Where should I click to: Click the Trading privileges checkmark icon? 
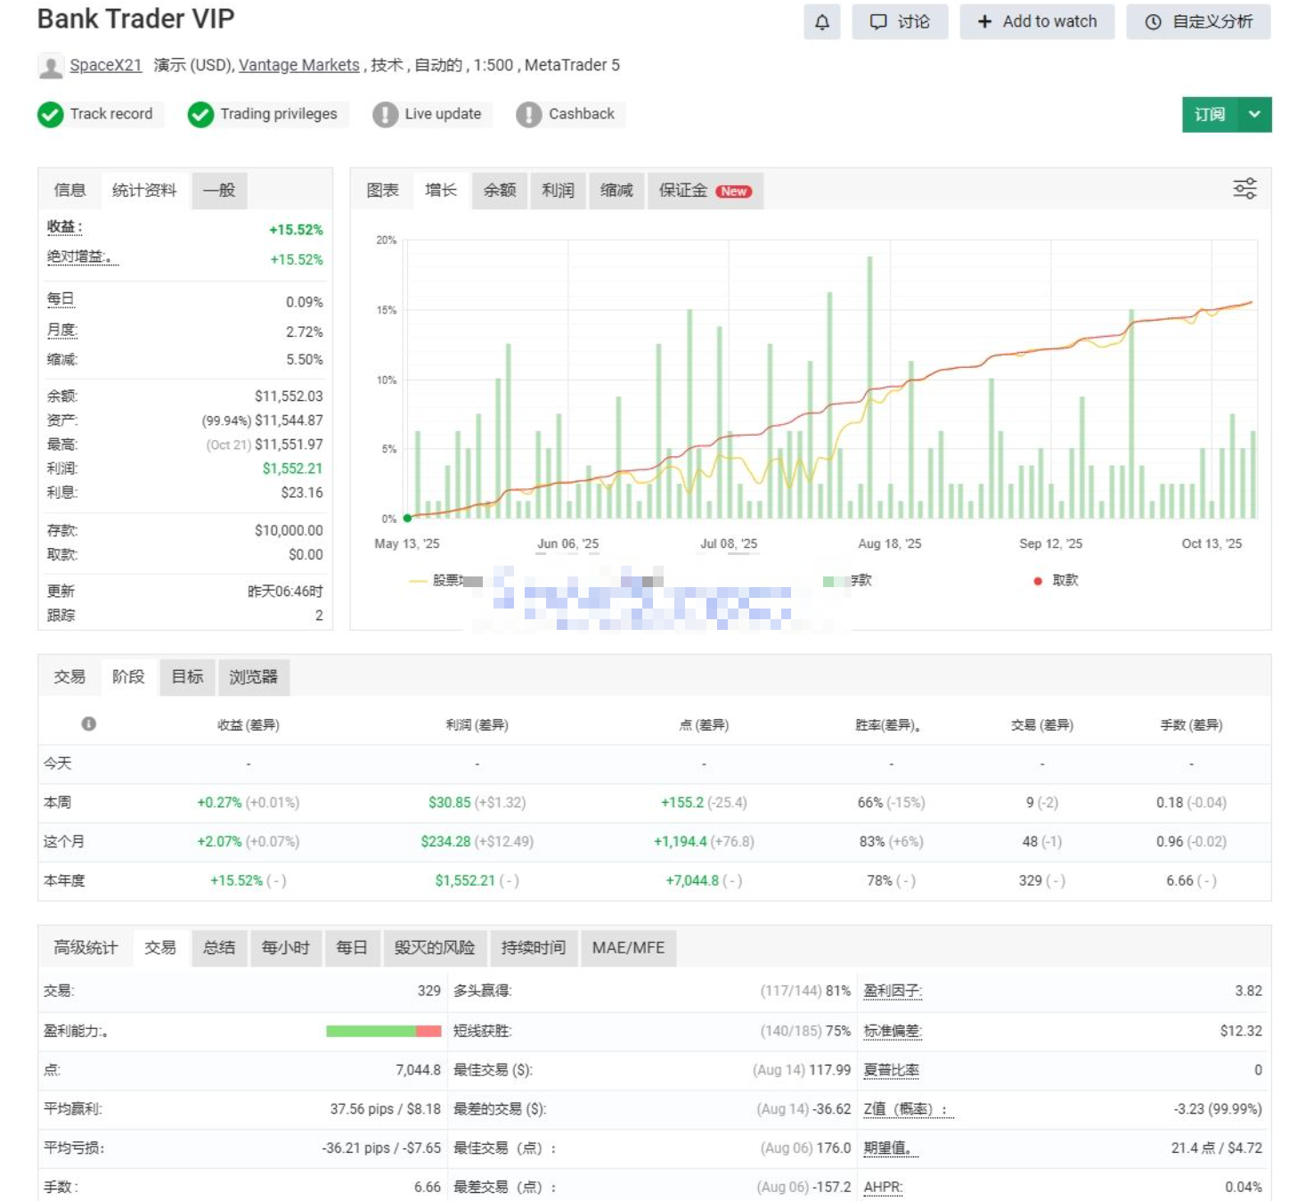pos(200,114)
